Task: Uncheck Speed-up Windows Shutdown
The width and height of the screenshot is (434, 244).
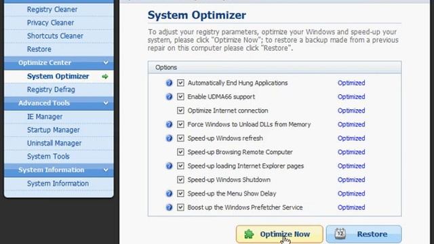Action: click(x=180, y=180)
